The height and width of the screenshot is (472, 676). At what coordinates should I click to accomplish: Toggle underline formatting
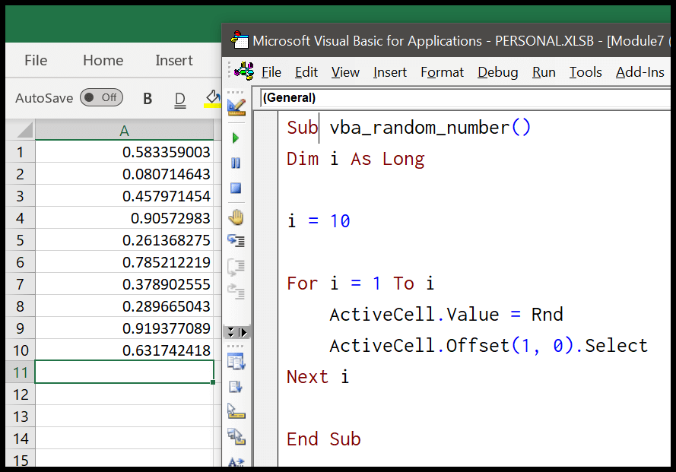[180, 97]
